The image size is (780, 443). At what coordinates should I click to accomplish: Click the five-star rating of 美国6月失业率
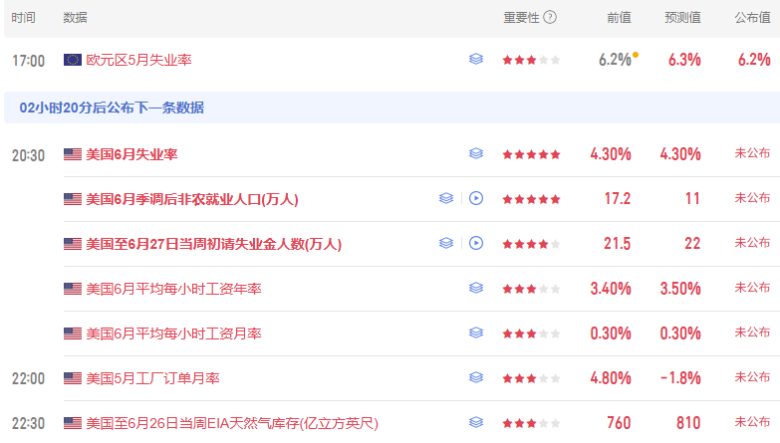click(531, 154)
